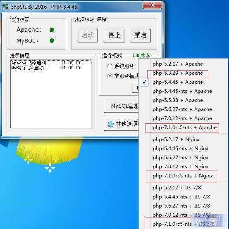The height and width of the screenshot is (229, 229).
Task: Select the Apache已经启动 log line
Action: pos(51,63)
